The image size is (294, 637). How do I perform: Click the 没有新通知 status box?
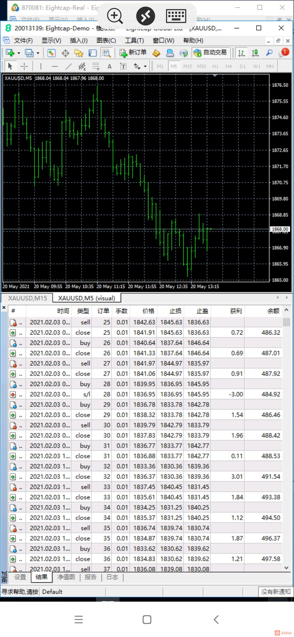point(275,592)
